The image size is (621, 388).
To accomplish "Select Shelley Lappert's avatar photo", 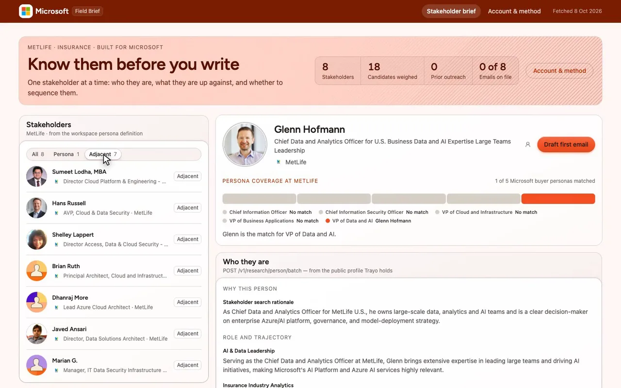I will coord(37,240).
